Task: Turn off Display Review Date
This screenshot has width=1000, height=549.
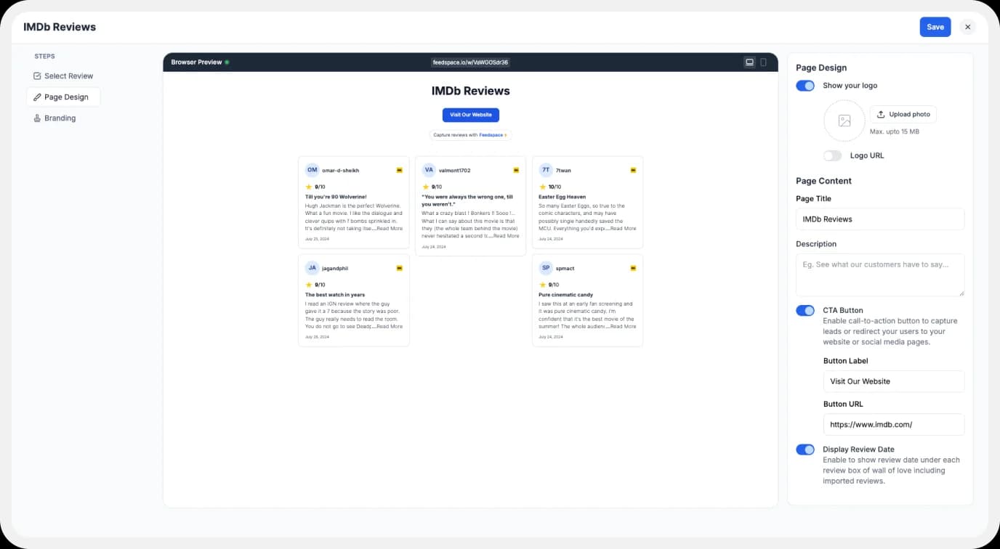Action: [x=805, y=450]
